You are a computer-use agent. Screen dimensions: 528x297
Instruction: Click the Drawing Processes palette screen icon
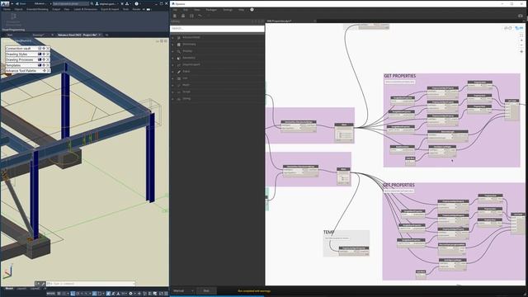point(40,59)
